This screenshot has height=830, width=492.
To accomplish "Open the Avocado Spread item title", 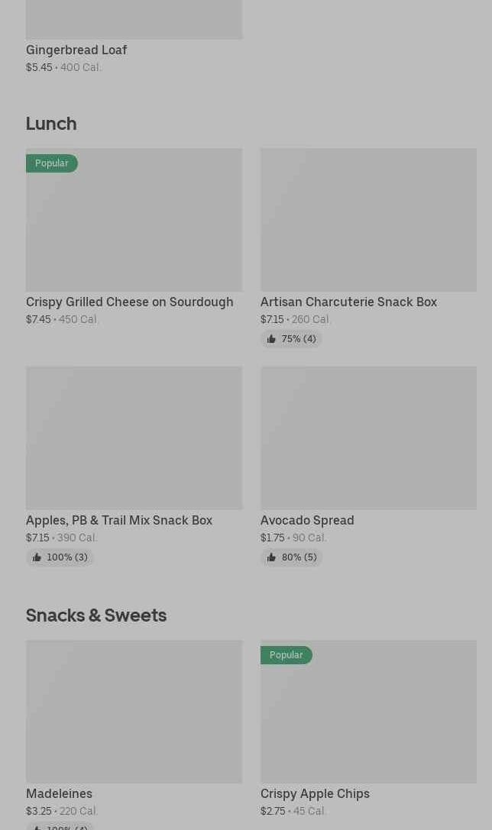I will (307, 520).
